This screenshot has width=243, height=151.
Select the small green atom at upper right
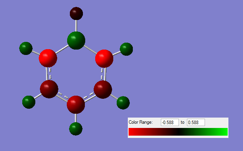126,49
